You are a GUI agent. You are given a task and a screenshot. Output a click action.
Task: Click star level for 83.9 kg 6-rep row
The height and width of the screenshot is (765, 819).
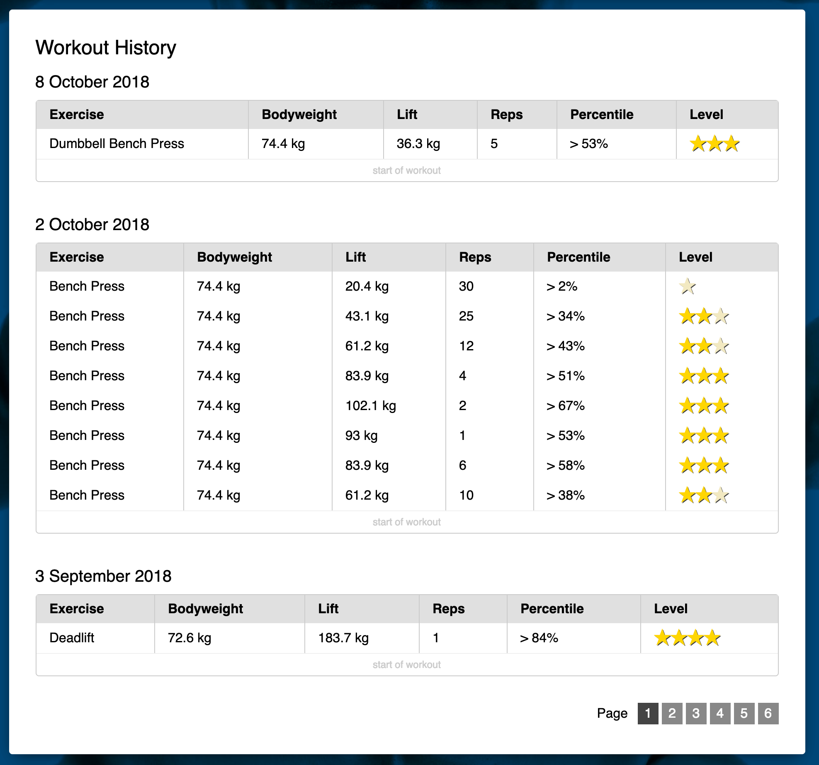click(704, 466)
